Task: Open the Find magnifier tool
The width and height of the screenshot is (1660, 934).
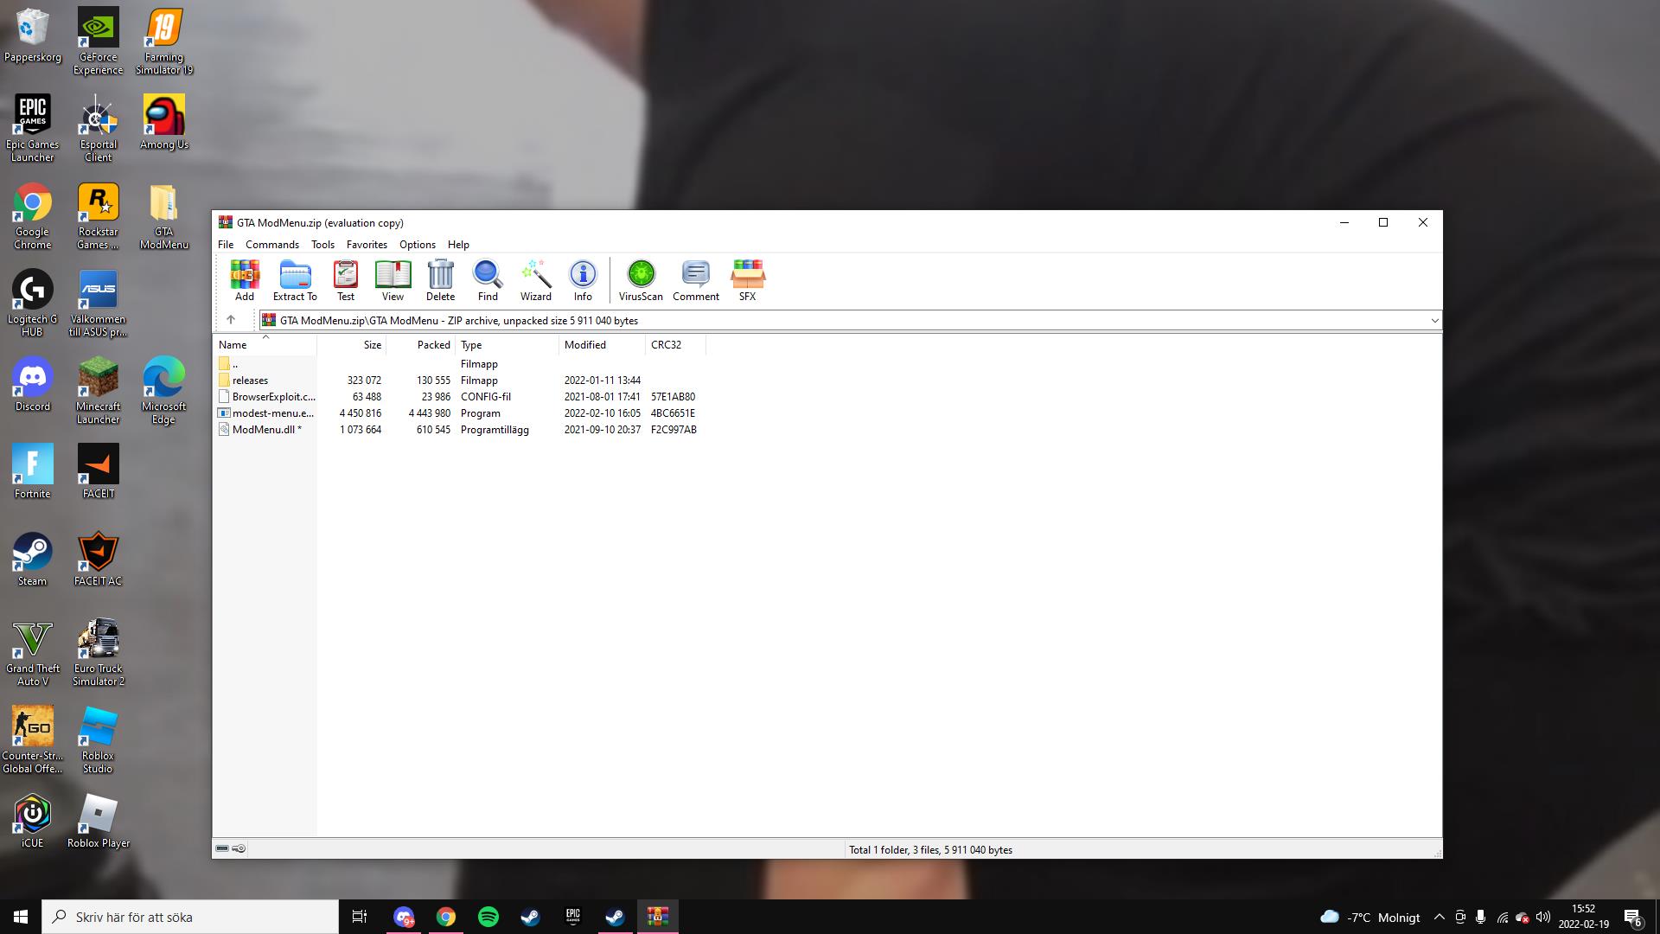Action: [x=488, y=279]
